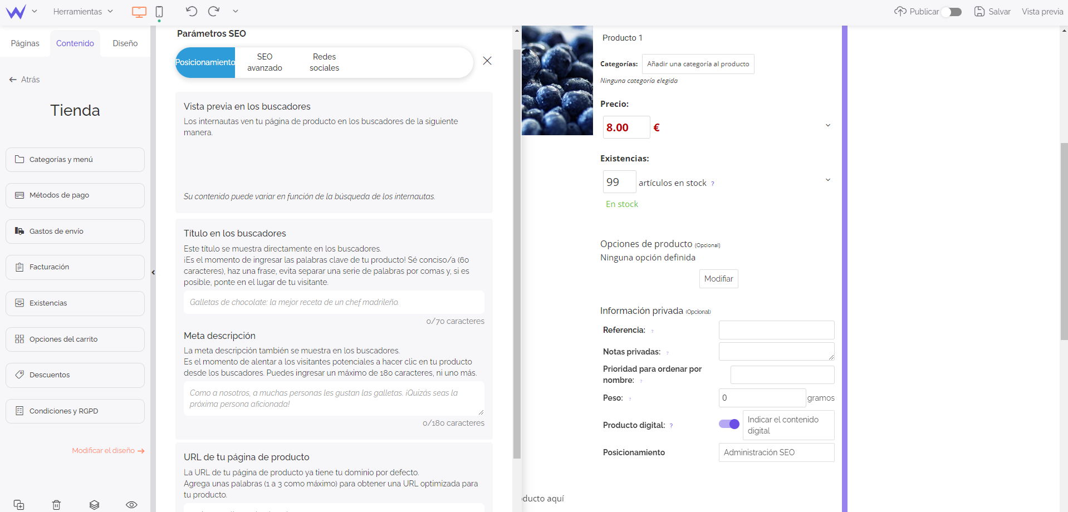Click Añadir una categoría al producto
The width and height of the screenshot is (1068, 512).
pyautogui.click(x=698, y=64)
